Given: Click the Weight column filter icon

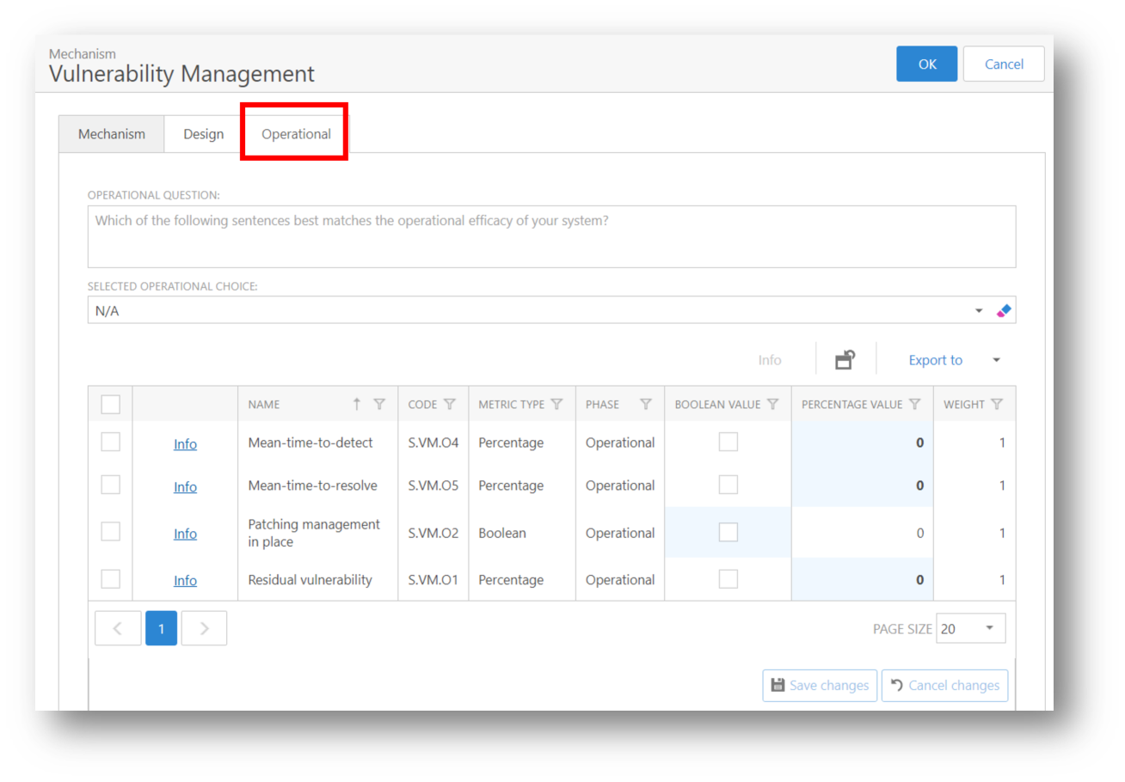Looking at the screenshot, I should pyautogui.click(x=997, y=404).
